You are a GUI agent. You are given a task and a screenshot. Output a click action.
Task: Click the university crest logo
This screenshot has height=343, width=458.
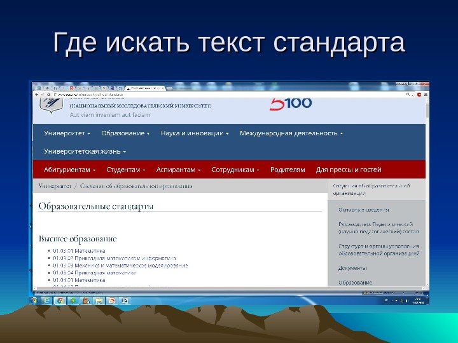coord(51,105)
